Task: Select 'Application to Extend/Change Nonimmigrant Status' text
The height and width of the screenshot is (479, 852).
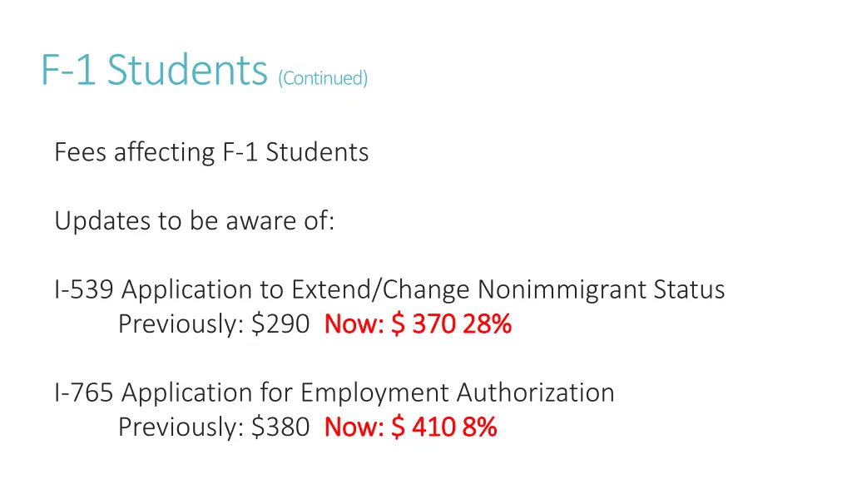Action: click(423, 289)
